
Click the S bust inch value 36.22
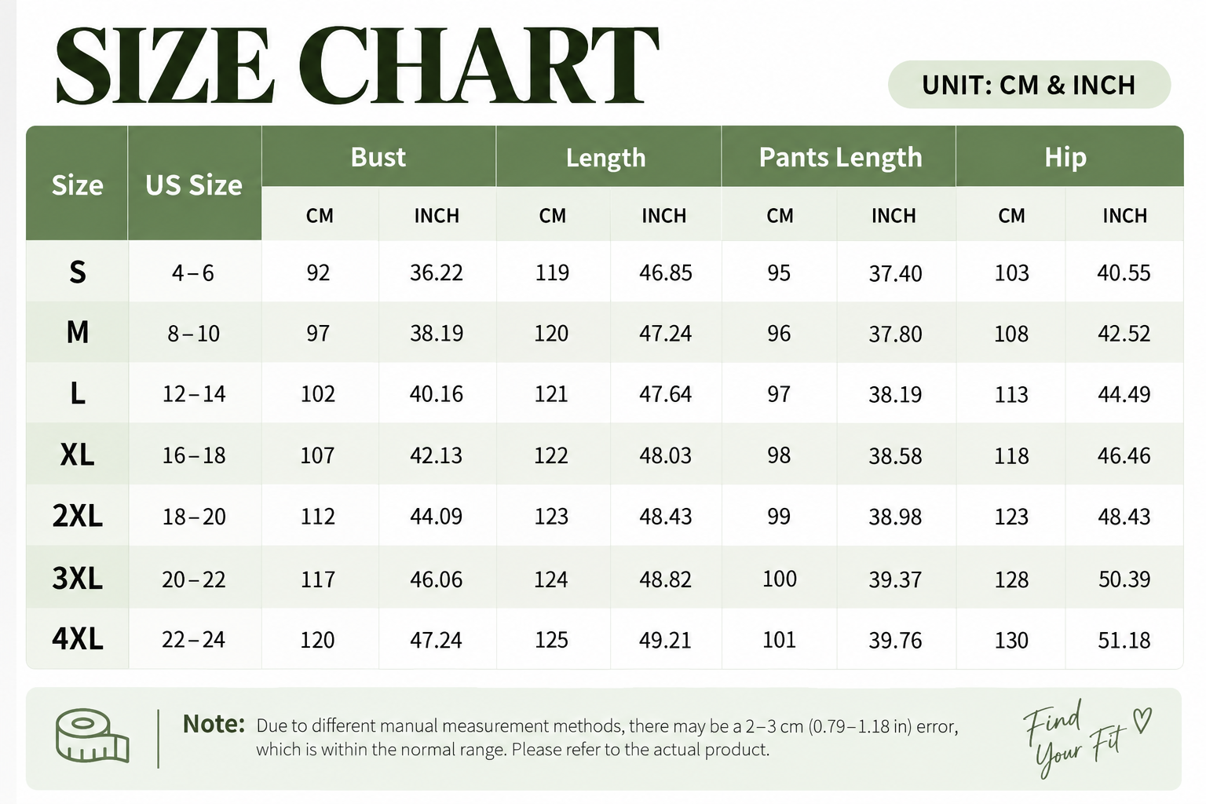point(437,272)
